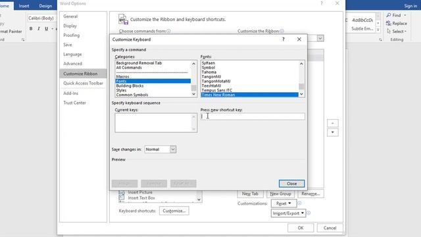This screenshot has width=421, height=237.
Task: Click the New Group button
Action: point(280,194)
